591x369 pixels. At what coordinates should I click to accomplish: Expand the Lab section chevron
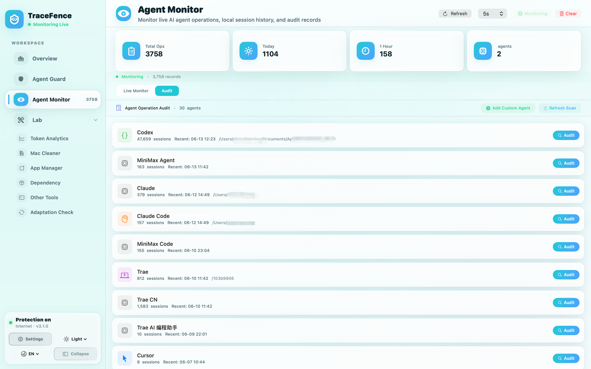pyautogui.click(x=96, y=120)
